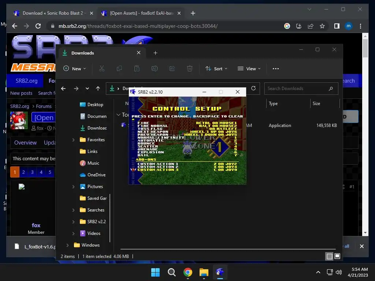Select the '[Open Assets] - foxBot!' Chrome tab
375x281 pixels.
tap(141, 13)
